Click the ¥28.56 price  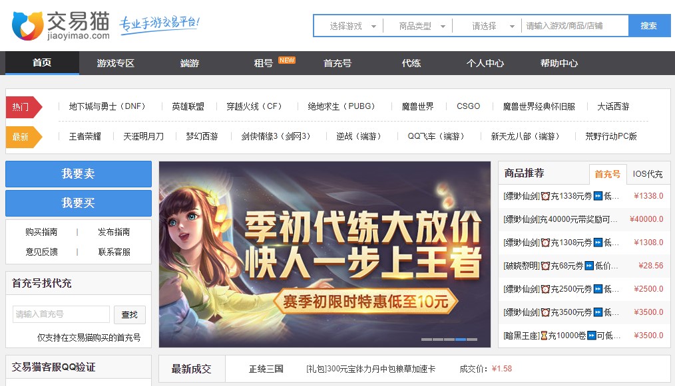[651, 266]
